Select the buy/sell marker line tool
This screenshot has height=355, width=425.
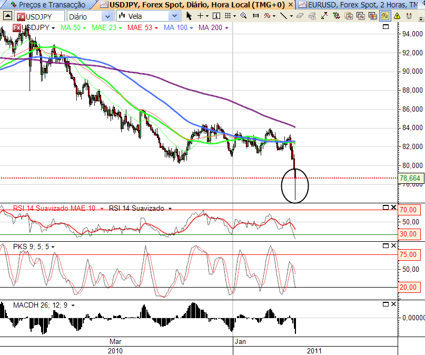point(324,16)
